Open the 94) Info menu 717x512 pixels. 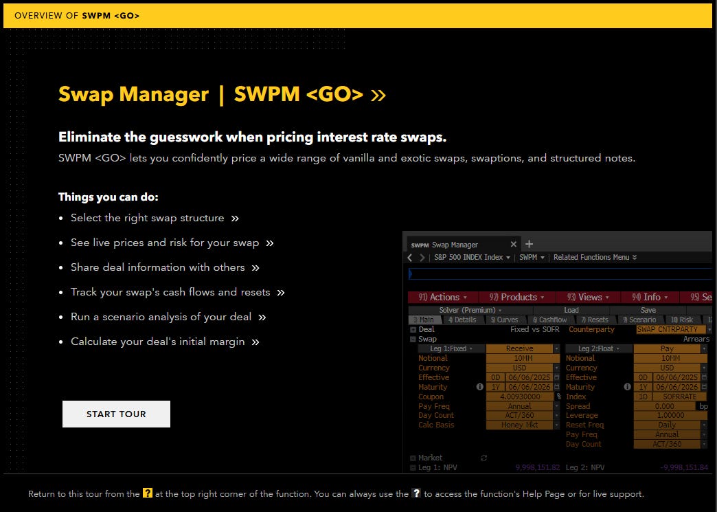point(650,298)
